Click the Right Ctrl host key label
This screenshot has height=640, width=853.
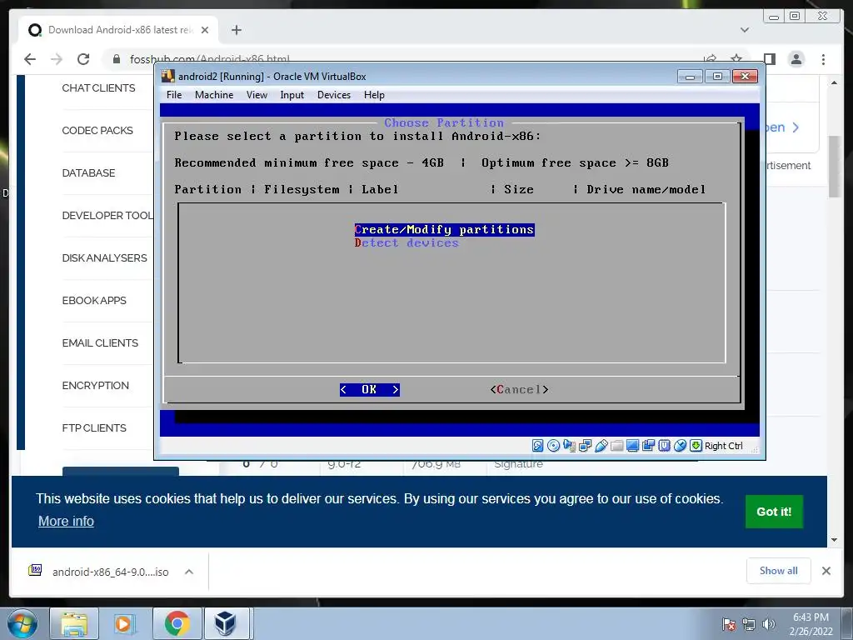click(724, 446)
